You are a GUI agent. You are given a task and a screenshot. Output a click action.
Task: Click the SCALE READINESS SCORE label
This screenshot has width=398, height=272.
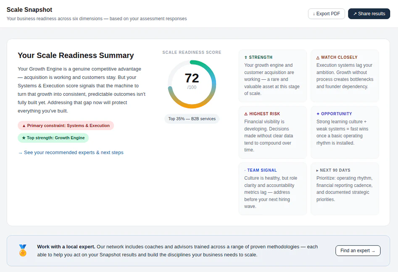pos(192,52)
